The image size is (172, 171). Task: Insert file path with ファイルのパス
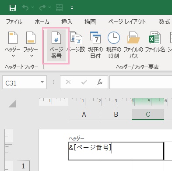(x=133, y=45)
